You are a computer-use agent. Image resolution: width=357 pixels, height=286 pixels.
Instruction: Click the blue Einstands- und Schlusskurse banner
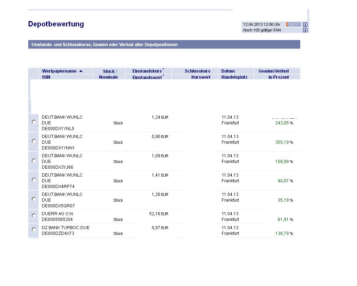pyautogui.click(x=164, y=44)
